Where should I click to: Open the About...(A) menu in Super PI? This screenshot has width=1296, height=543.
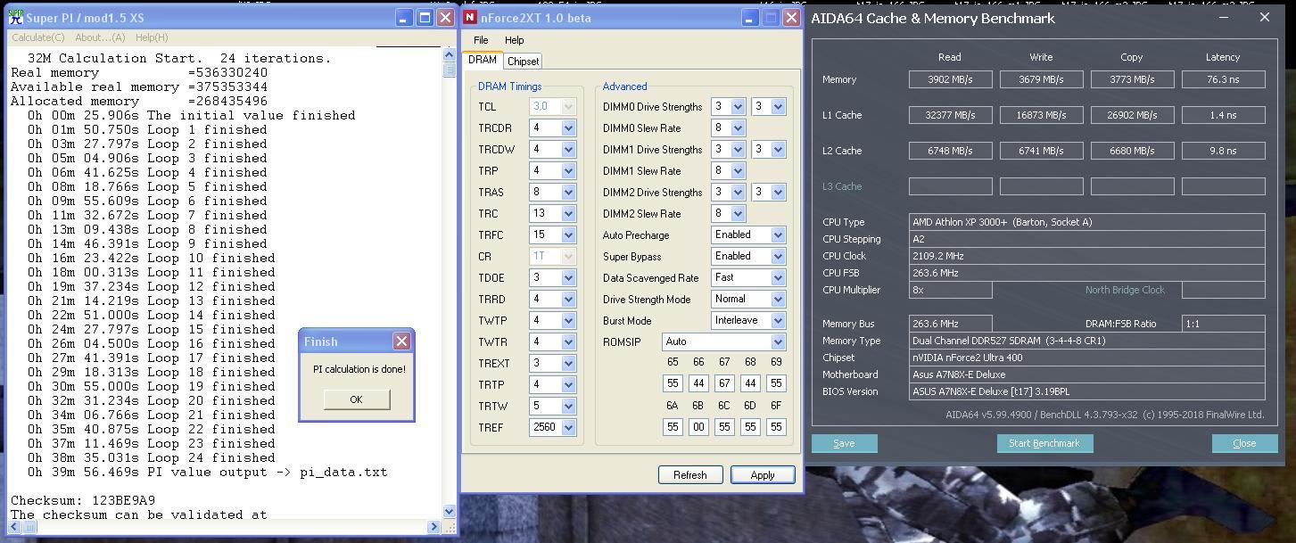click(100, 37)
